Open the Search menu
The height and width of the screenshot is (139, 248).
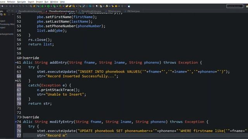[31, 2]
